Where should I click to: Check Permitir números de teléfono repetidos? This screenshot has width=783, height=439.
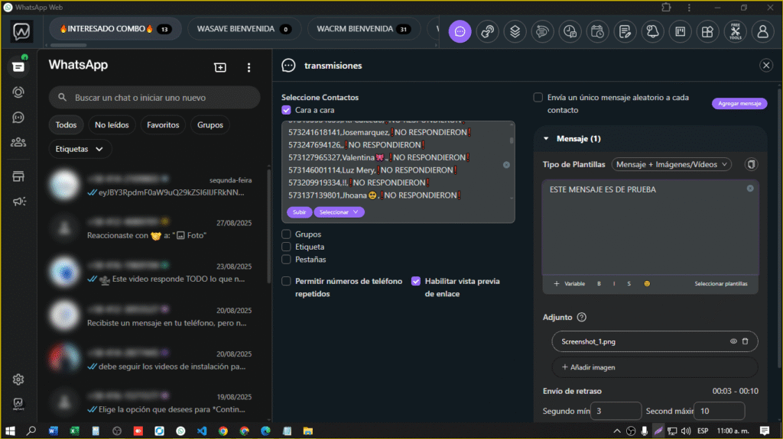[x=286, y=281]
